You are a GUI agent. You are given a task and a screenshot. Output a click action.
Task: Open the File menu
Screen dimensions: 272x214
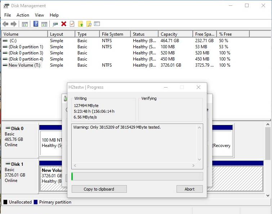pyautogui.click(x=8, y=15)
